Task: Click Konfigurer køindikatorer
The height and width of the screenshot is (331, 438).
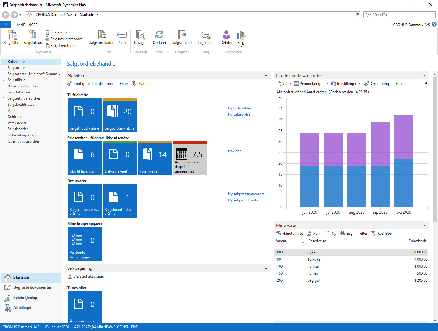Action: click(90, 84)
